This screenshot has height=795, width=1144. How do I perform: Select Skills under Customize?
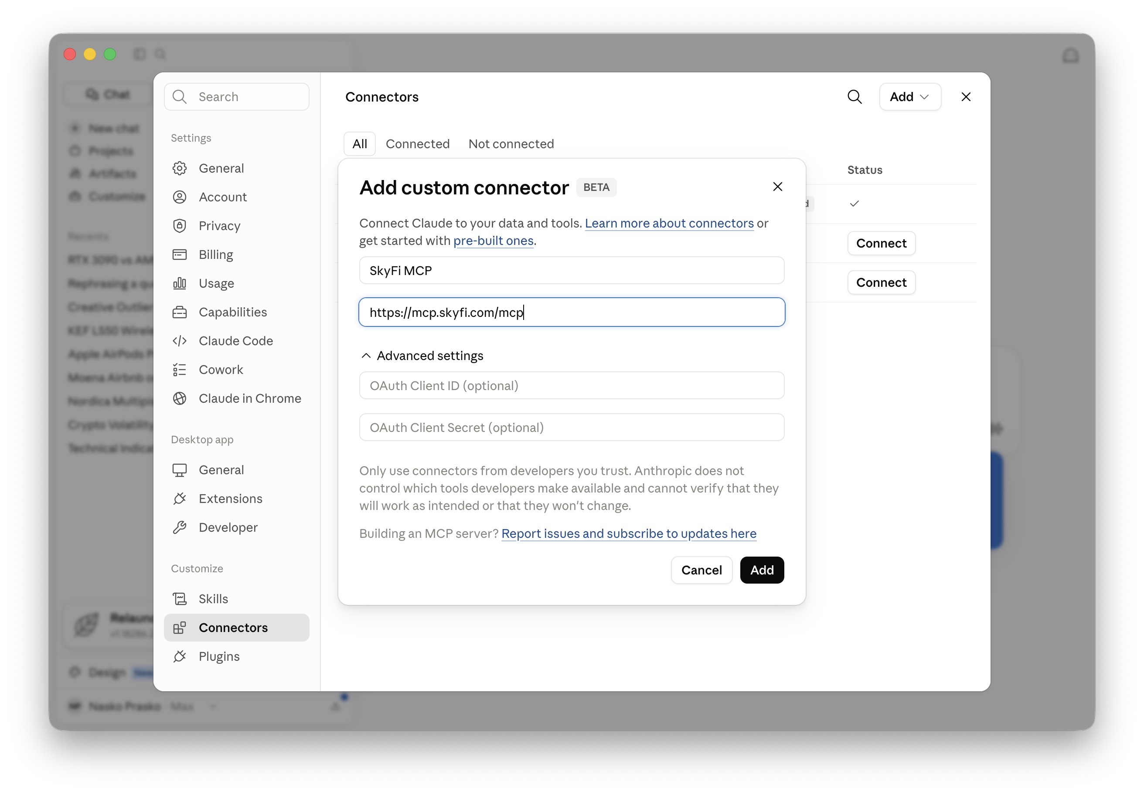pos(237,599)
